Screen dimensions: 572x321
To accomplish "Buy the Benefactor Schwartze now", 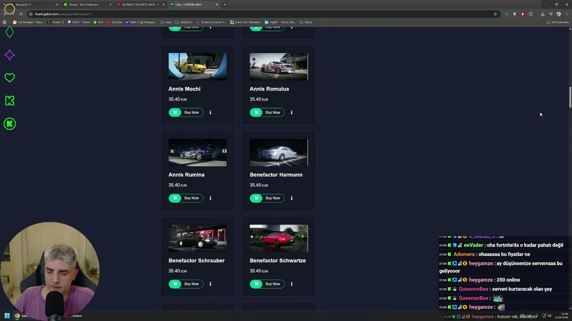I will coord(267,284).
